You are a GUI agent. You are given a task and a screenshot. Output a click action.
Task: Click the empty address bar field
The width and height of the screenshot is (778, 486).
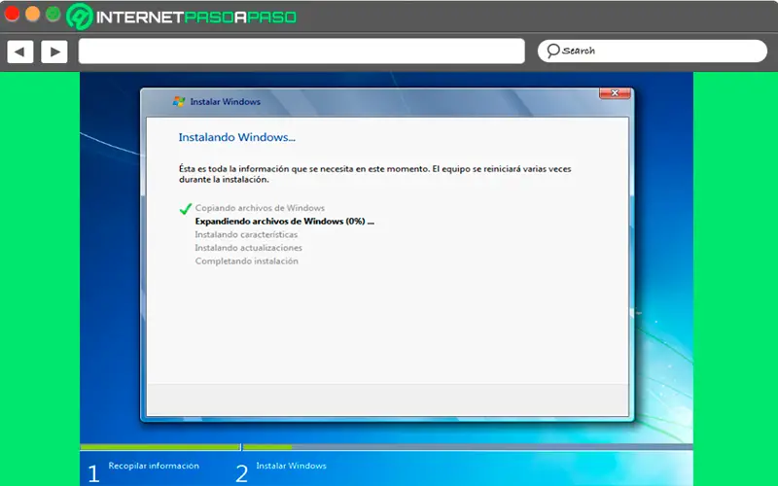click(301, 52)
